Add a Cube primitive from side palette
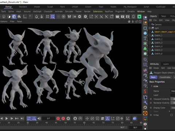This screenshot has width=175, height=131. (x=145, y=33)
